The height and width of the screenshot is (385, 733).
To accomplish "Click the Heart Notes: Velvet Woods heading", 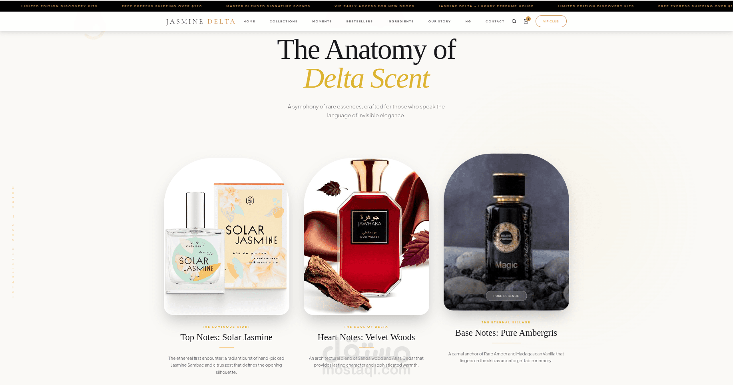I will [366, 337].
